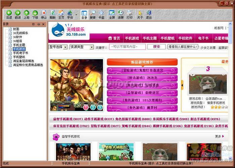Click 更多 in 益智手机游戏 section
Image resolution: width=235 pixels, height=168 pixels.
(x=220, y=136)
